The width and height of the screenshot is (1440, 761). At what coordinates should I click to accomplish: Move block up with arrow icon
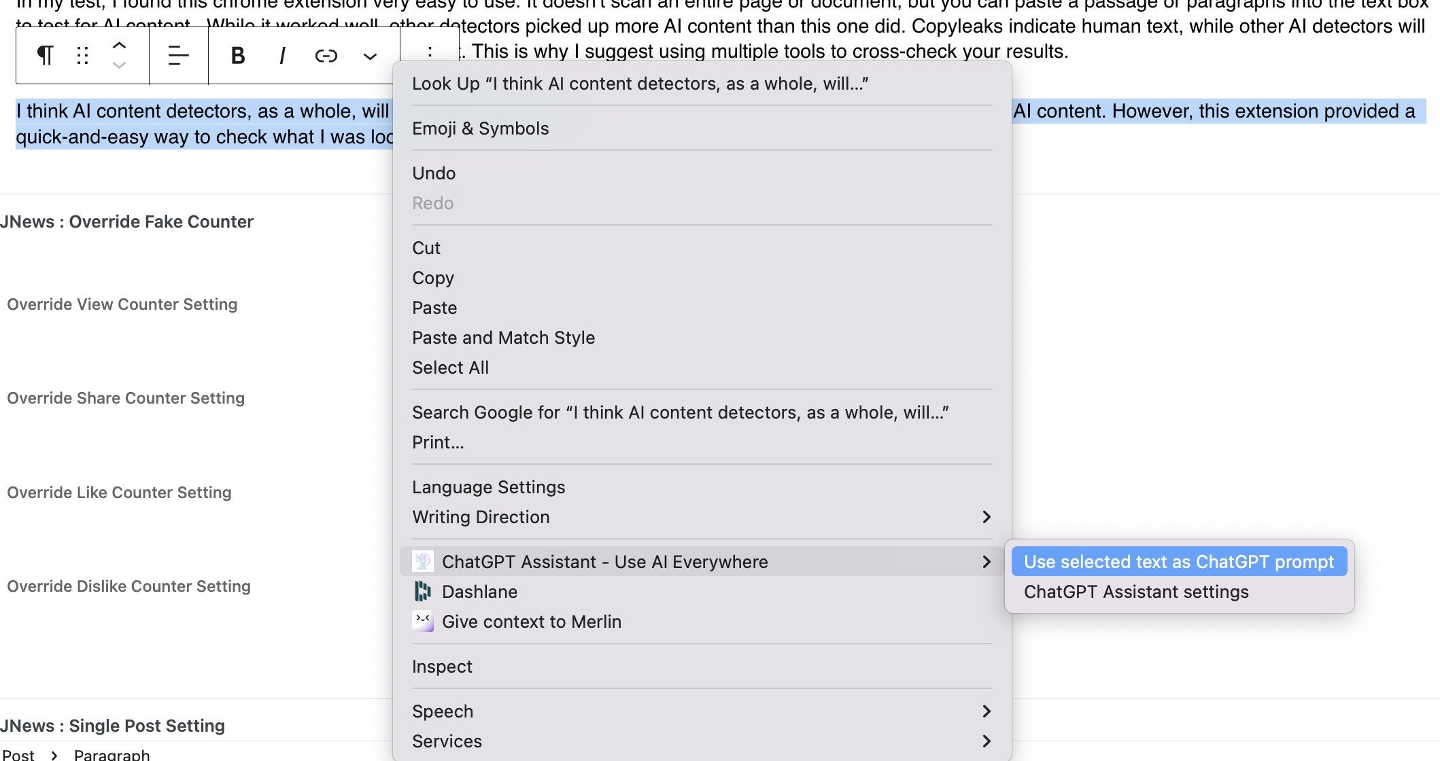[119, 46]
